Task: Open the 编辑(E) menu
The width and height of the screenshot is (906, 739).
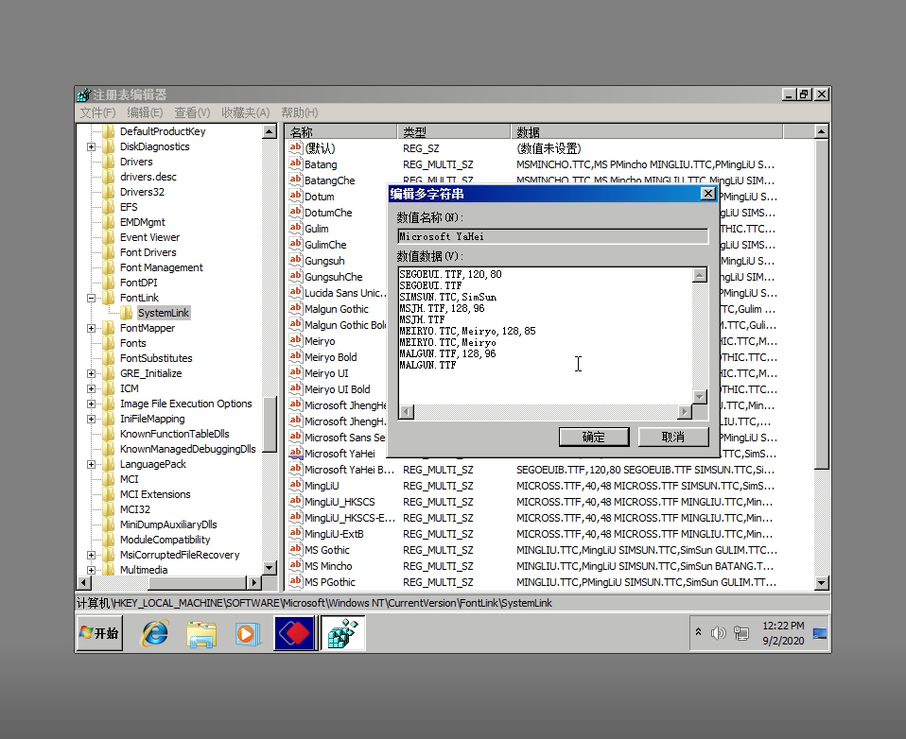Action: (x=145, y=112)
